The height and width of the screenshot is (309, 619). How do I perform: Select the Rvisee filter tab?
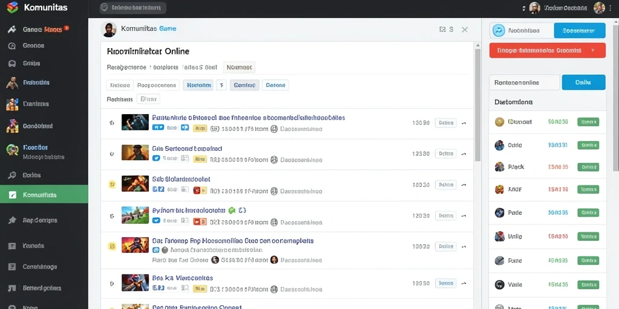click(120, 85)
